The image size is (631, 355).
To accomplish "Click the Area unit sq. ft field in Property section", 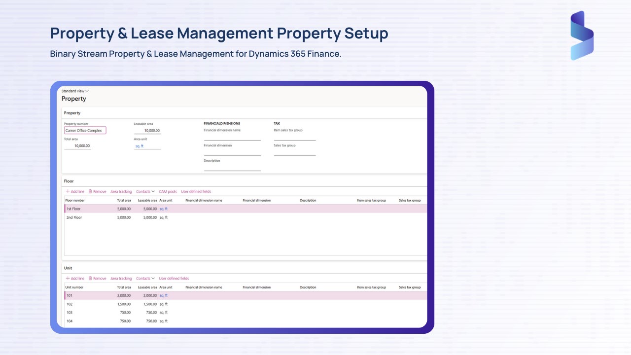I will (x=147, y=146).
